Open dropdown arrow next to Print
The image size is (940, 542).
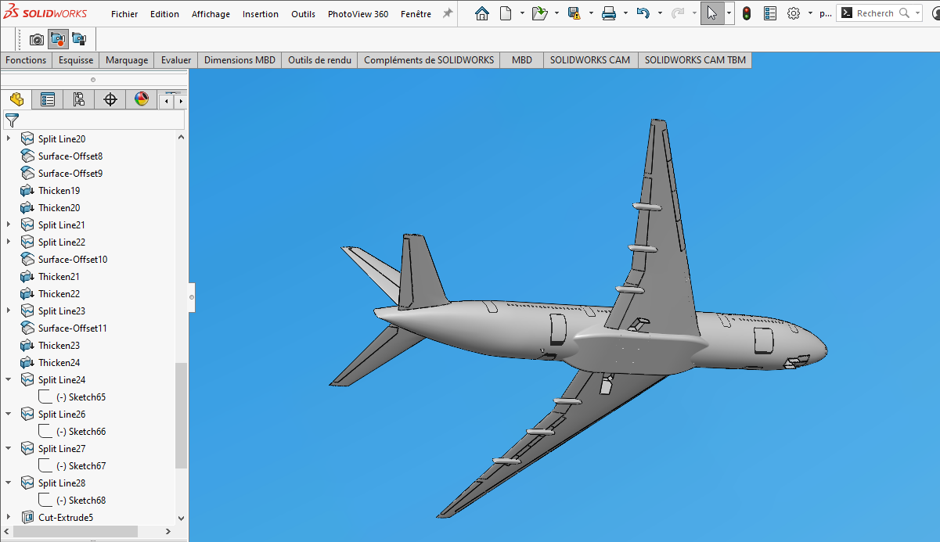[625, 13]
